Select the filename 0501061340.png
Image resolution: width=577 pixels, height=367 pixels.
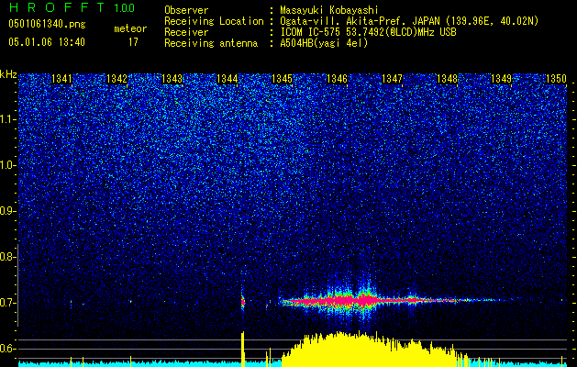[47, 24]
